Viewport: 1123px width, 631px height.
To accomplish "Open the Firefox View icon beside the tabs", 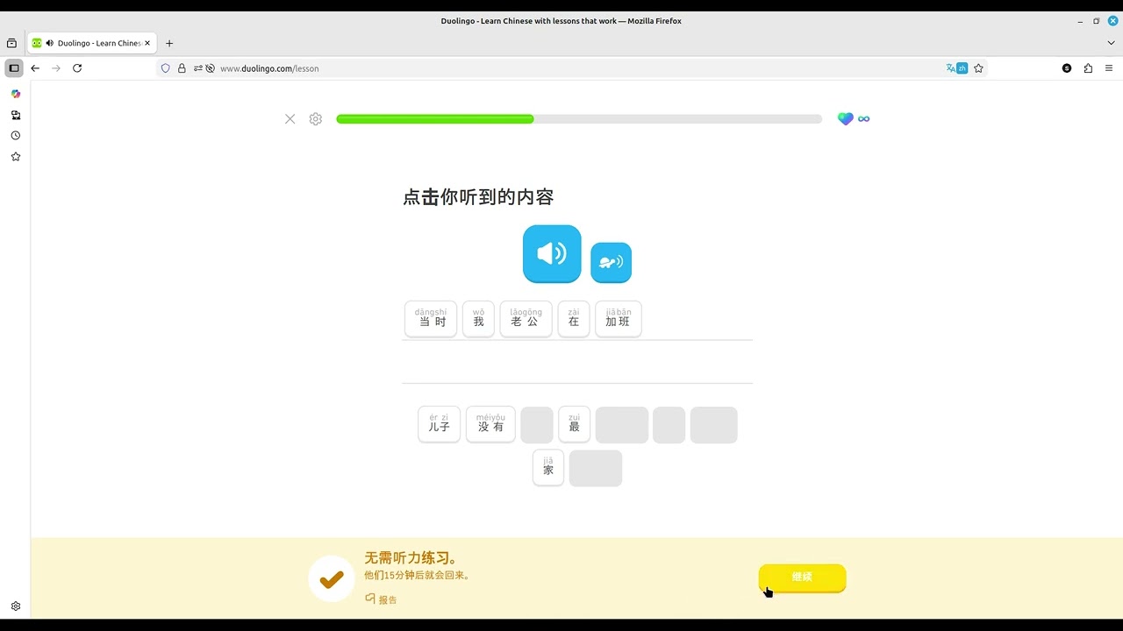I will pos(11,43).
